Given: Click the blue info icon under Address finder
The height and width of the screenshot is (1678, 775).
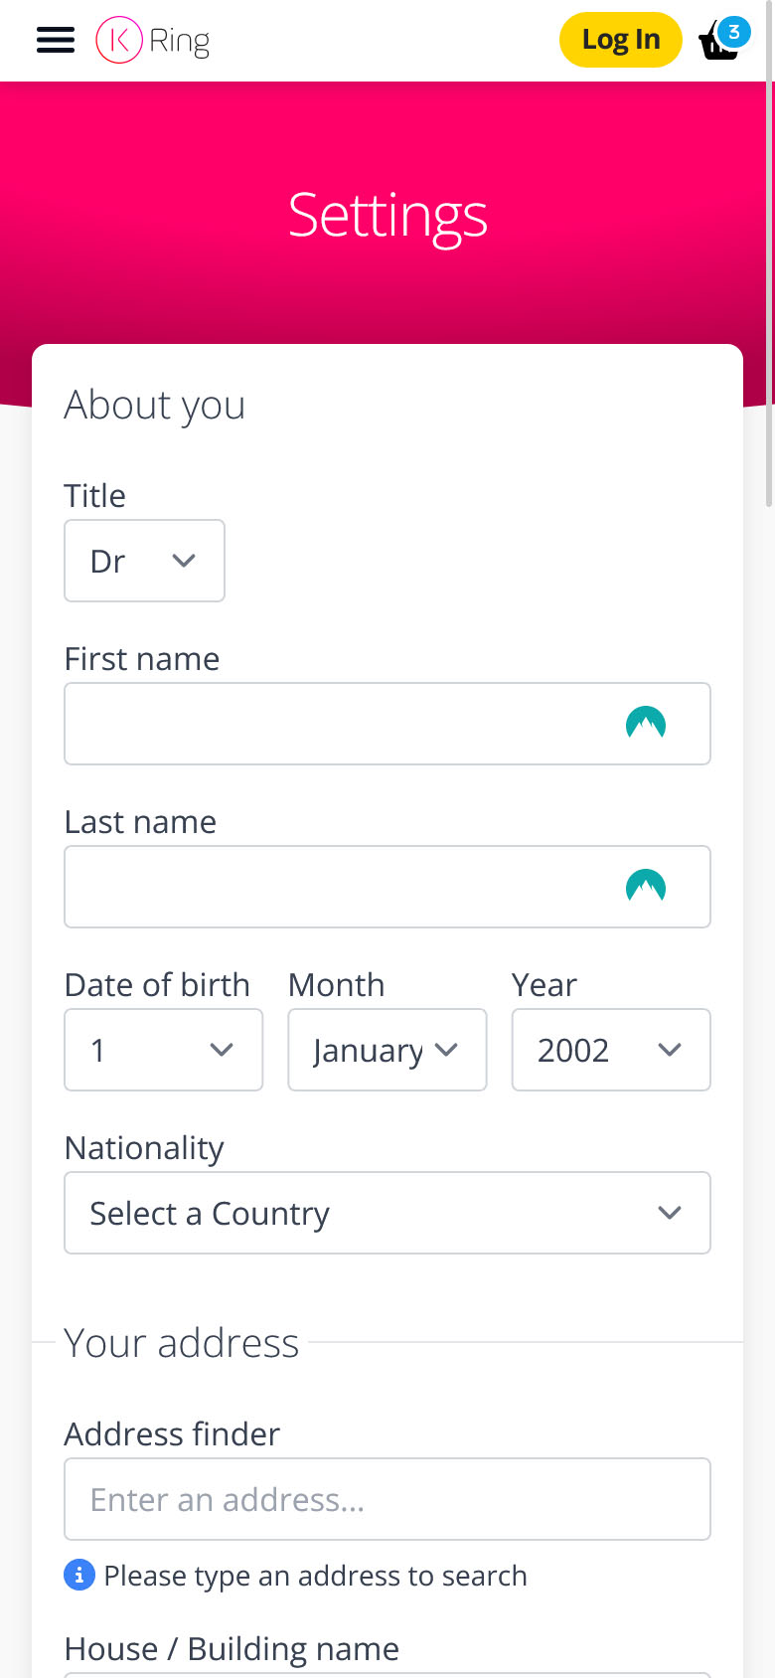Looking at the screenshot, I should 79,1576.
